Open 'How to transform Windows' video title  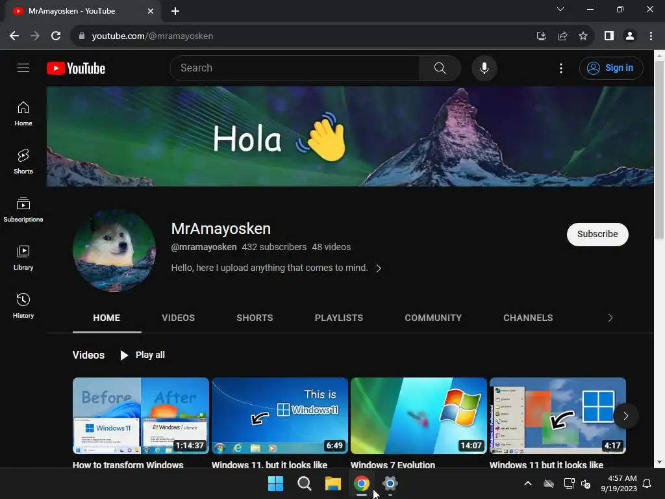click(x=128, y=464)
